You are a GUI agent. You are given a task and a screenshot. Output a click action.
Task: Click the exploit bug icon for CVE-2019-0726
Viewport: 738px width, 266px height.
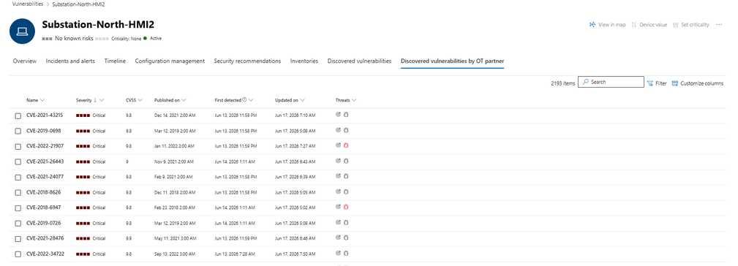pyautogui.click(x=346, y=222)
